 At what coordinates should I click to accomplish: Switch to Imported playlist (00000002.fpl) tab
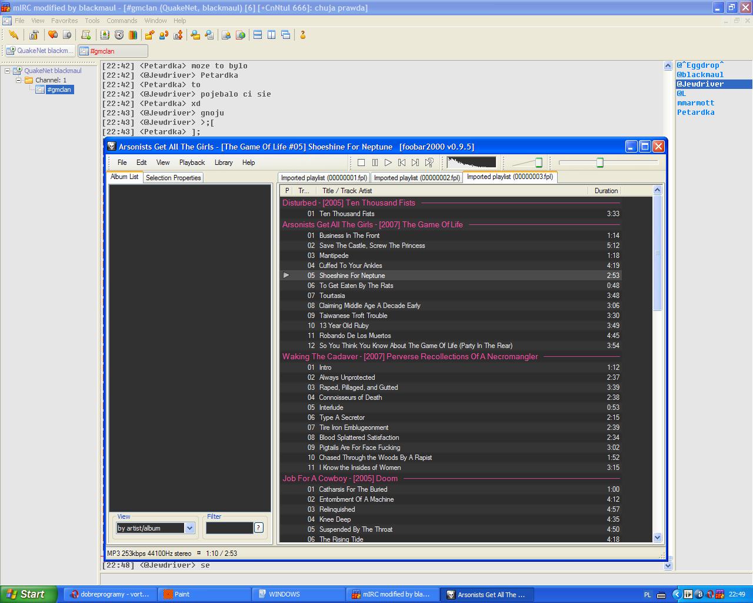[x=417, y=178]
